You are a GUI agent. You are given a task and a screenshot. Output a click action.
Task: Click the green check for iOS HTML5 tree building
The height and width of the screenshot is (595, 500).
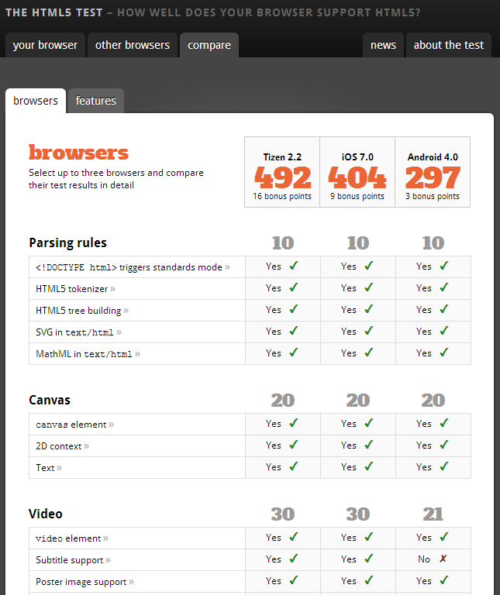click(369, 309)
